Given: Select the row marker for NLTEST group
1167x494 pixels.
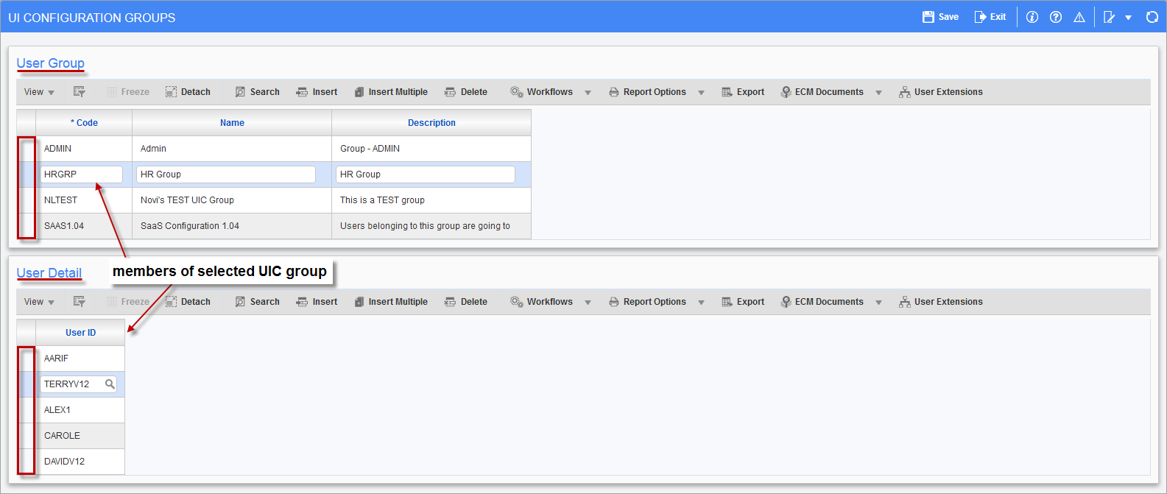Looking at the screenshot, I should [27, 200].
